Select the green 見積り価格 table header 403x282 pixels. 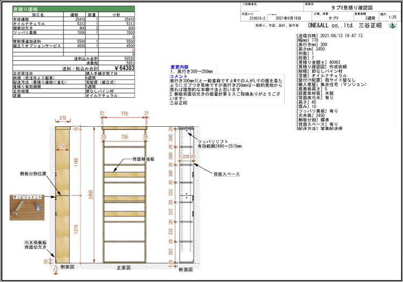74,9
